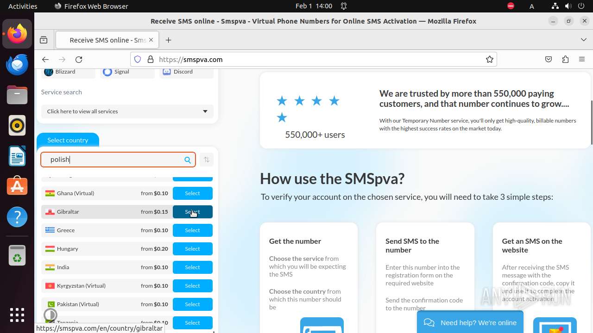Open Firefox View recent browsing icon
The image size is (593, 333).
44,40
